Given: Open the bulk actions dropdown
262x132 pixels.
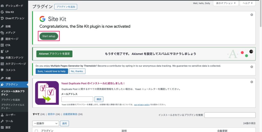Looking at the screenshot, I should tap(46, 123).
